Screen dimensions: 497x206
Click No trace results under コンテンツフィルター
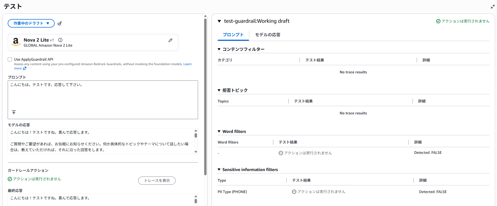[353, 72]
